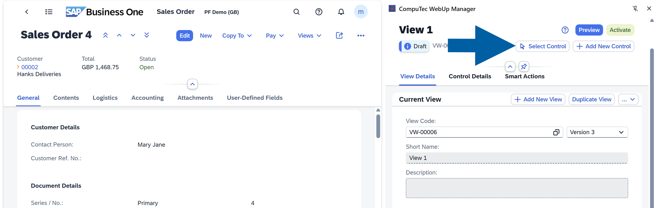The width and height of the screenshot is (659, 208).
Task: Click the 'Primary' series value
Action: [148, 203]
